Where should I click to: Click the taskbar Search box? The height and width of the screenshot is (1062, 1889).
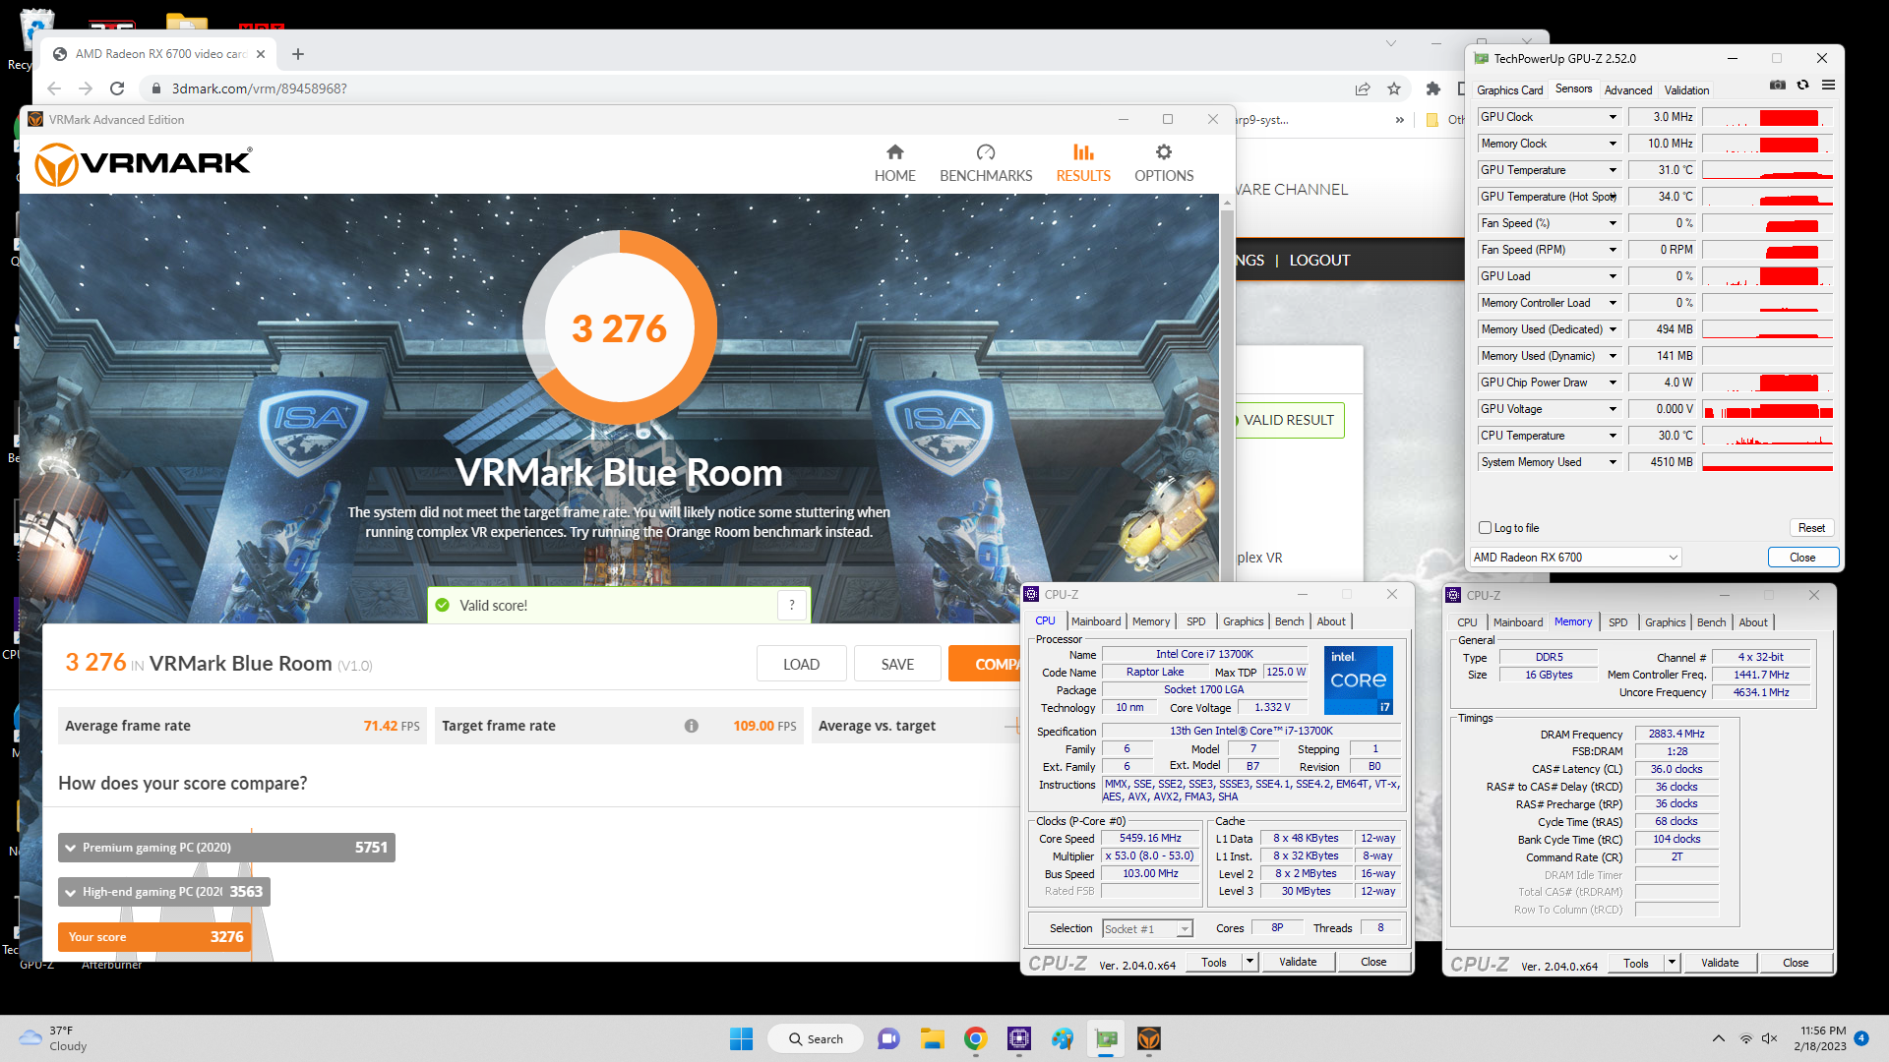pyautogui.click(x=816, y=1038)
